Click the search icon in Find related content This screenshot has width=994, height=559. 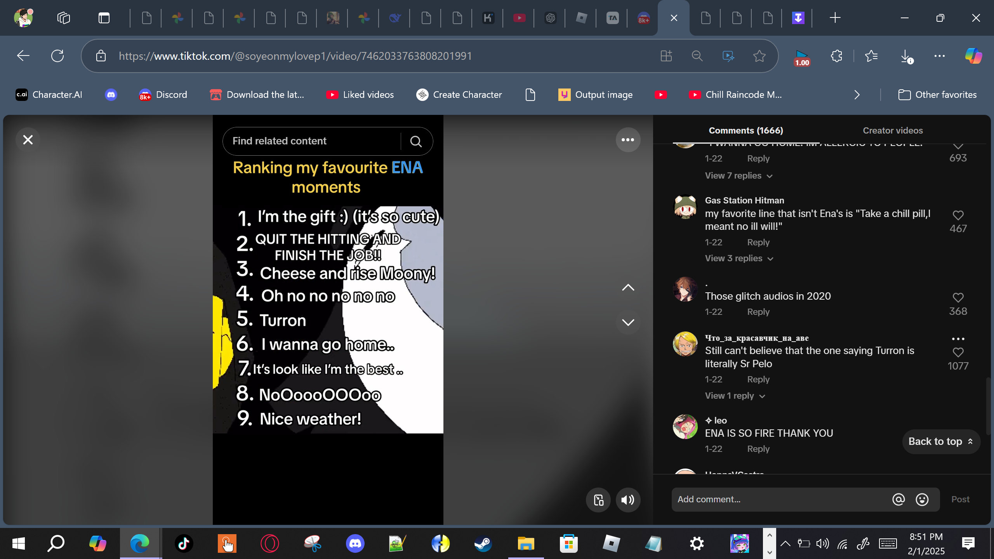pos(416,141)
